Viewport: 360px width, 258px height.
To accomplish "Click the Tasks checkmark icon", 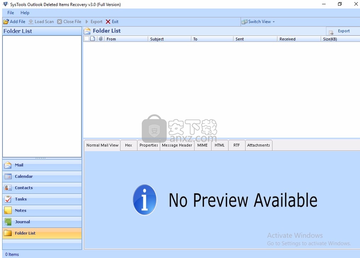I will [8, 199].
